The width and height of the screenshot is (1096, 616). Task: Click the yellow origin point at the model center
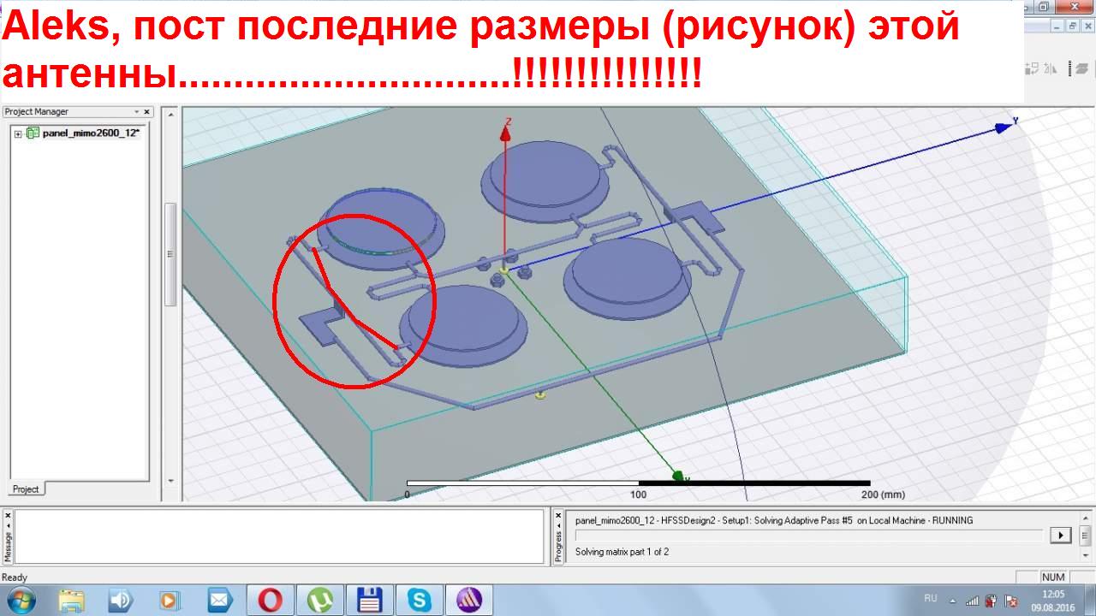tap(504, 270)
